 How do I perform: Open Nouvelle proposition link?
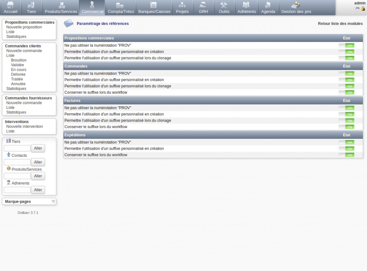pos(24,27)
